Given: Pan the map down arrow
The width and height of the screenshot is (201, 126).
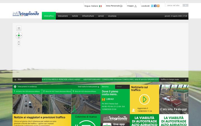Looking at the screenshot, I should point(19,38).
